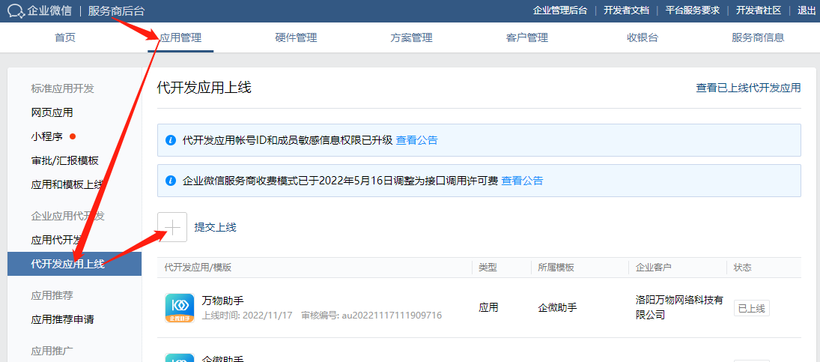Open 应用推荐申请 sidebar item
This screenshot has height=362, width=820.
(x=62, y=319)
